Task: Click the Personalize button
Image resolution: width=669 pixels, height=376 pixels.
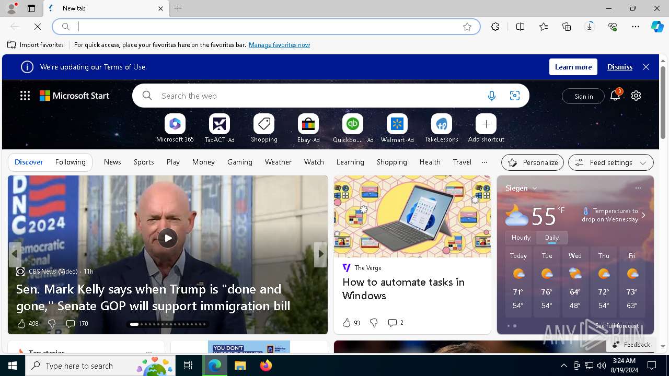Action: pos(533,162)
